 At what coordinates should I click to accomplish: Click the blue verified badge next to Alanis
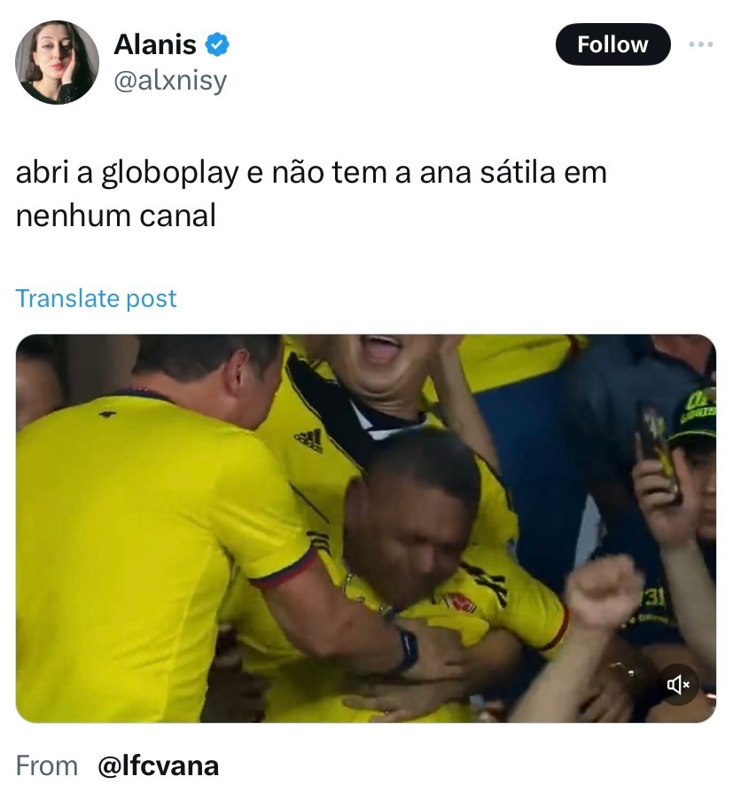point(217,44)
